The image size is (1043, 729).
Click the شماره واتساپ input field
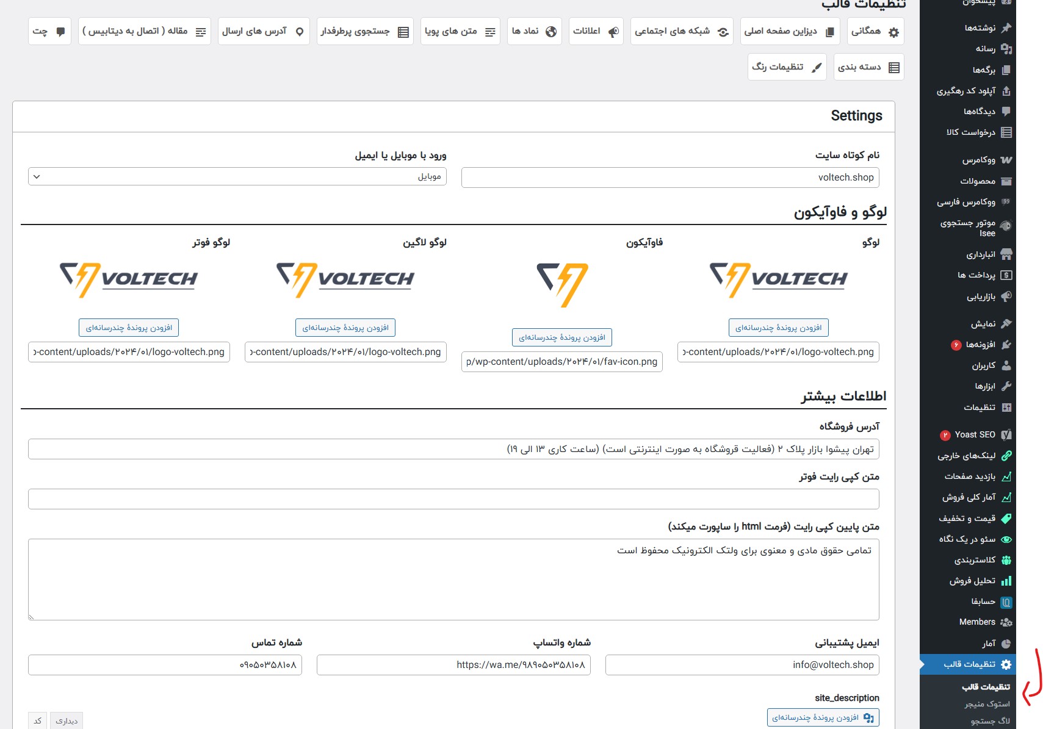(453, 665)
